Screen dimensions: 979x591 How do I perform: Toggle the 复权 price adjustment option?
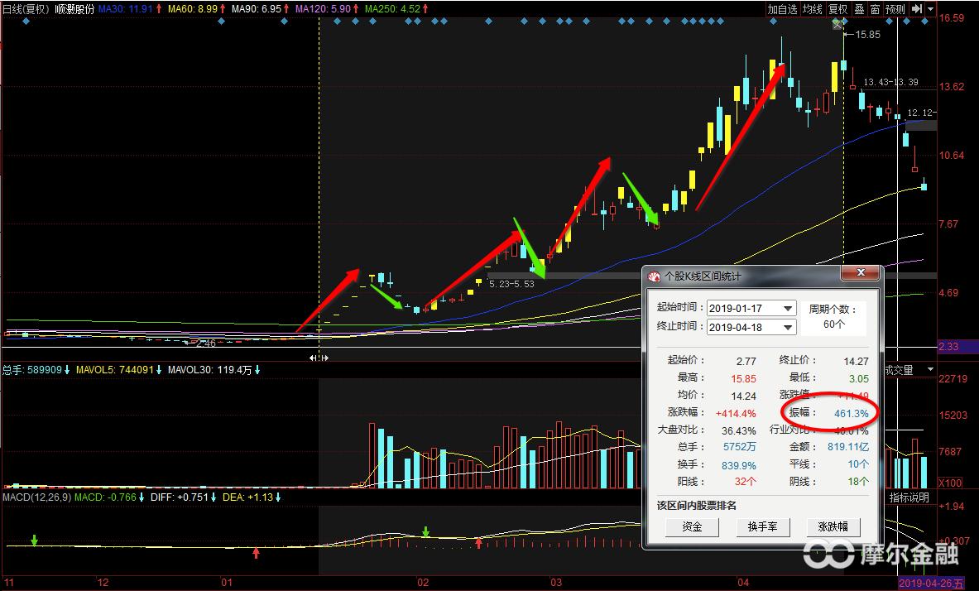[x=838, y=9]
